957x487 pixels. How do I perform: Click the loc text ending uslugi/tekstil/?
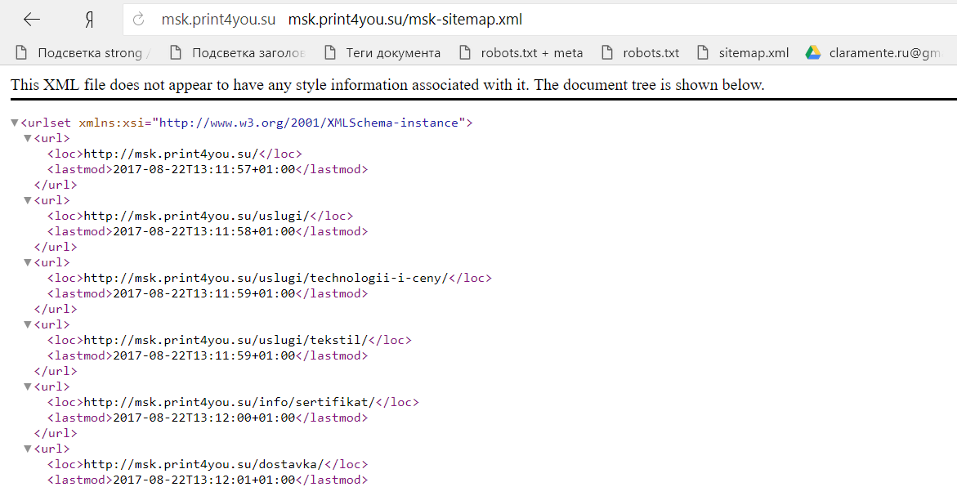226,340
